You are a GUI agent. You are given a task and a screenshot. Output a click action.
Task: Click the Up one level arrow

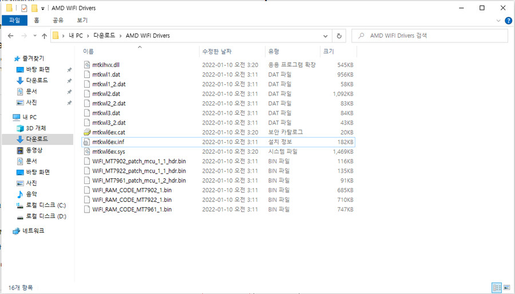pos(44,36)
